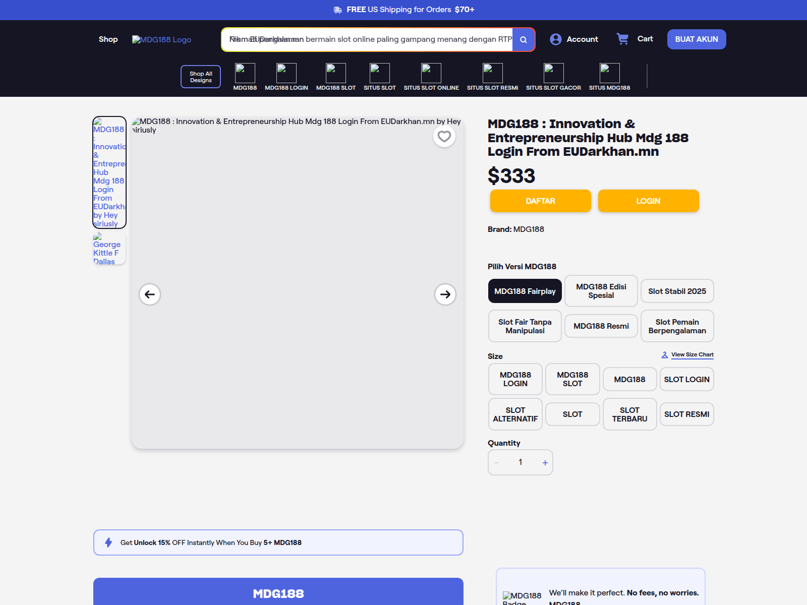Click the blue MDG188 banner button
Screen dimensions: 807x605
coord(278,591)
